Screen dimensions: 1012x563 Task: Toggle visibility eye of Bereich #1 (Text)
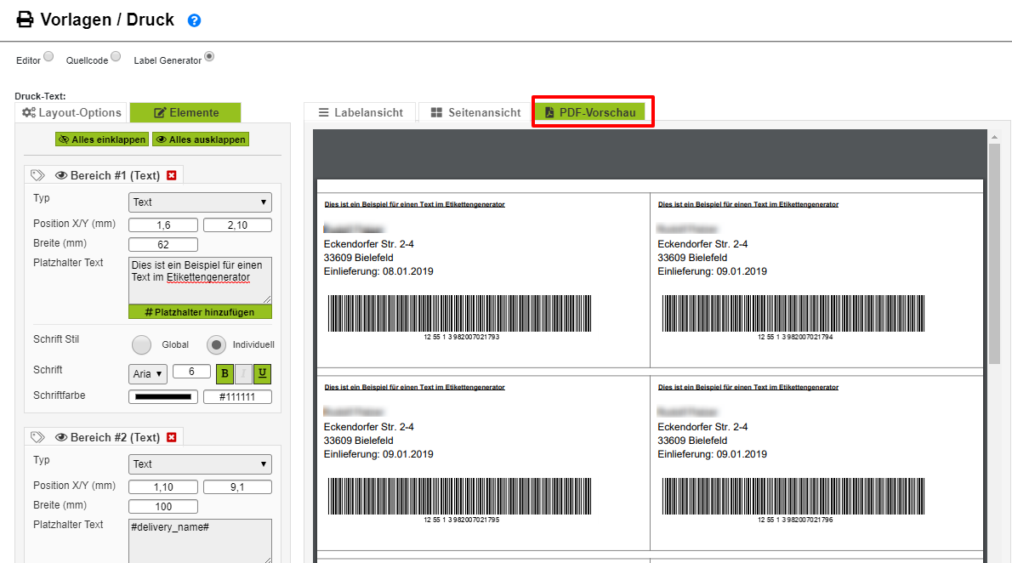click(61, 175)
